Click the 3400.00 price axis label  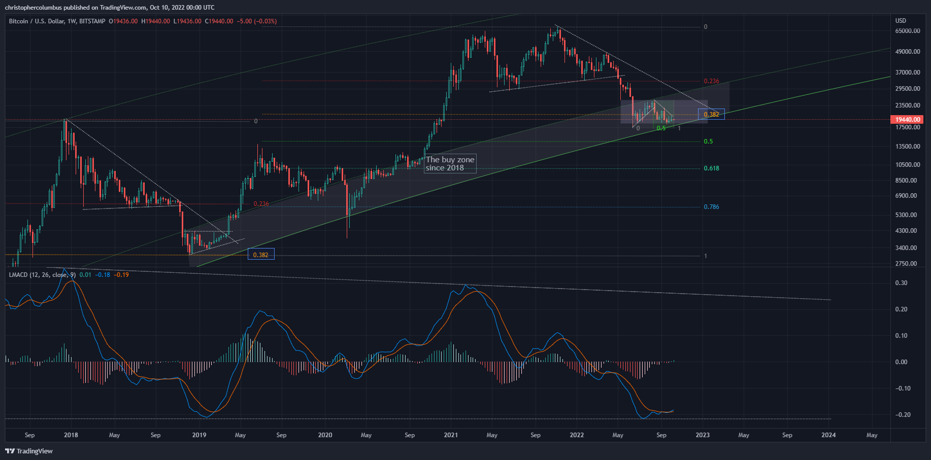point(906,248)
